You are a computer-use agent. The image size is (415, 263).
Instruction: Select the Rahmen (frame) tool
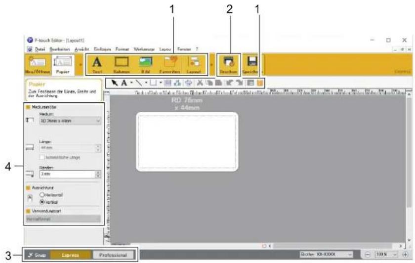pos(122,64)
